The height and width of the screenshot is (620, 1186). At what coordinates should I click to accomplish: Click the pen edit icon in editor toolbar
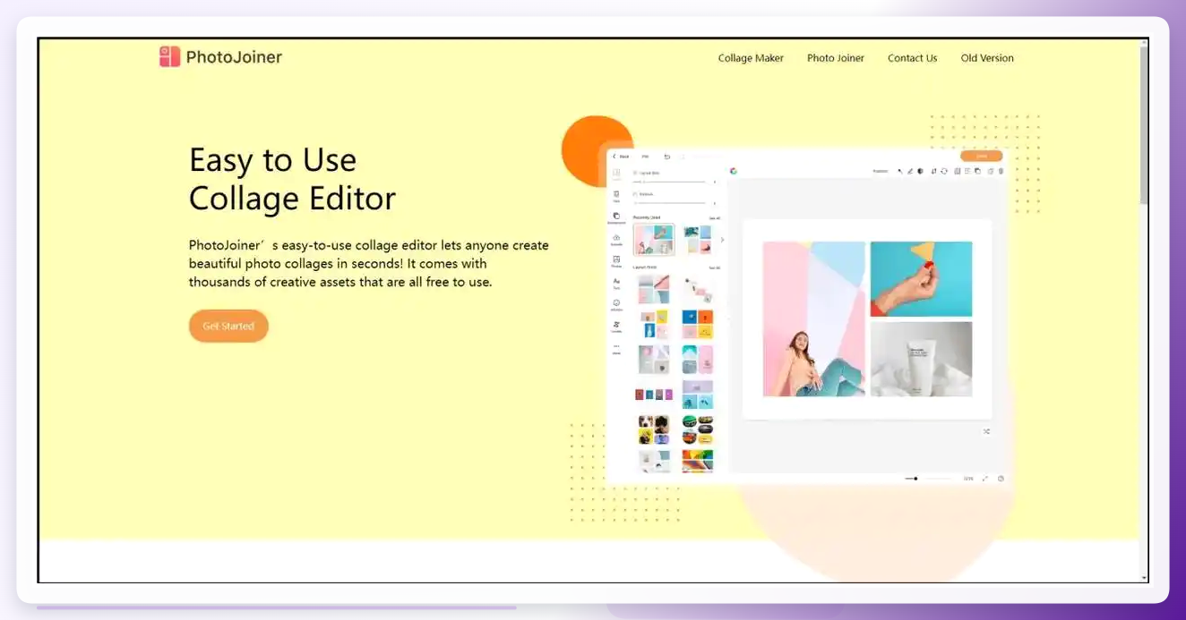click(910, 171)
